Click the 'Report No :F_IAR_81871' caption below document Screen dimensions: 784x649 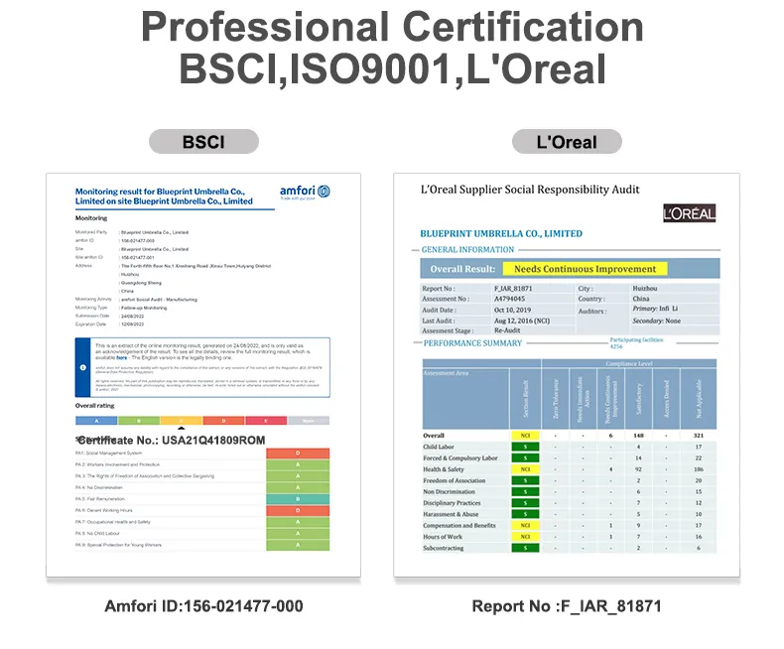coord(567,606)
